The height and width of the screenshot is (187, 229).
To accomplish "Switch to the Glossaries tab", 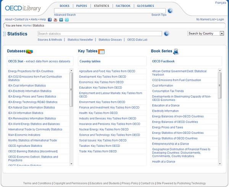I will point(145,6).
